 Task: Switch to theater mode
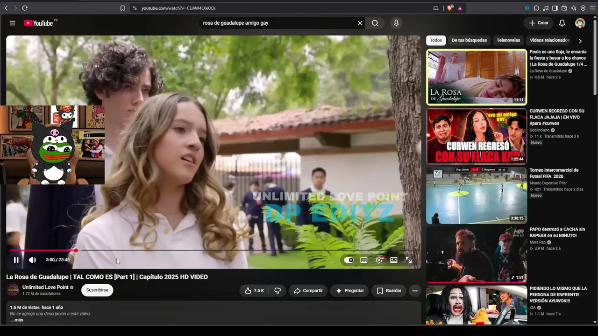[x=394, y=260]
